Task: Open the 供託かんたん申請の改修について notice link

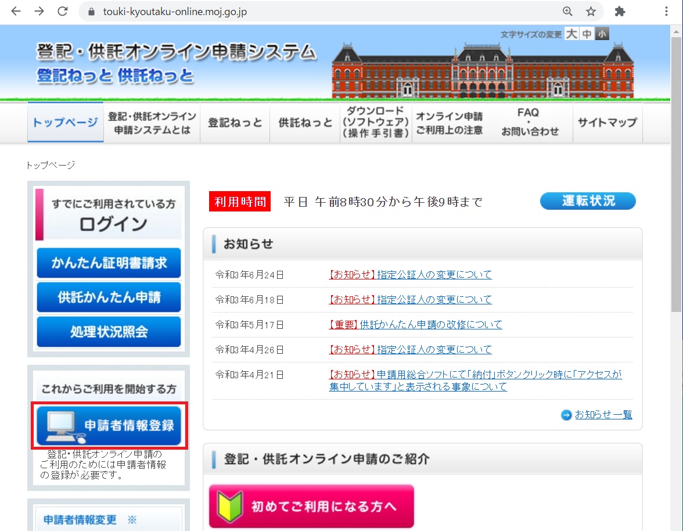Action: [430, 325]
